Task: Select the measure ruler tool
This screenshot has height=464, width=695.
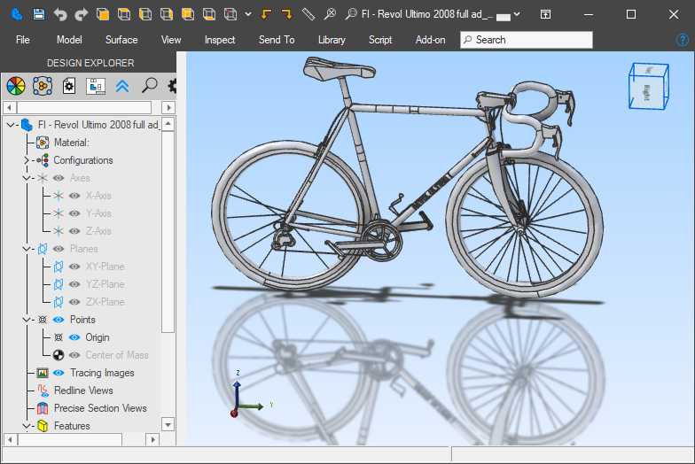Action: point(308,14)
